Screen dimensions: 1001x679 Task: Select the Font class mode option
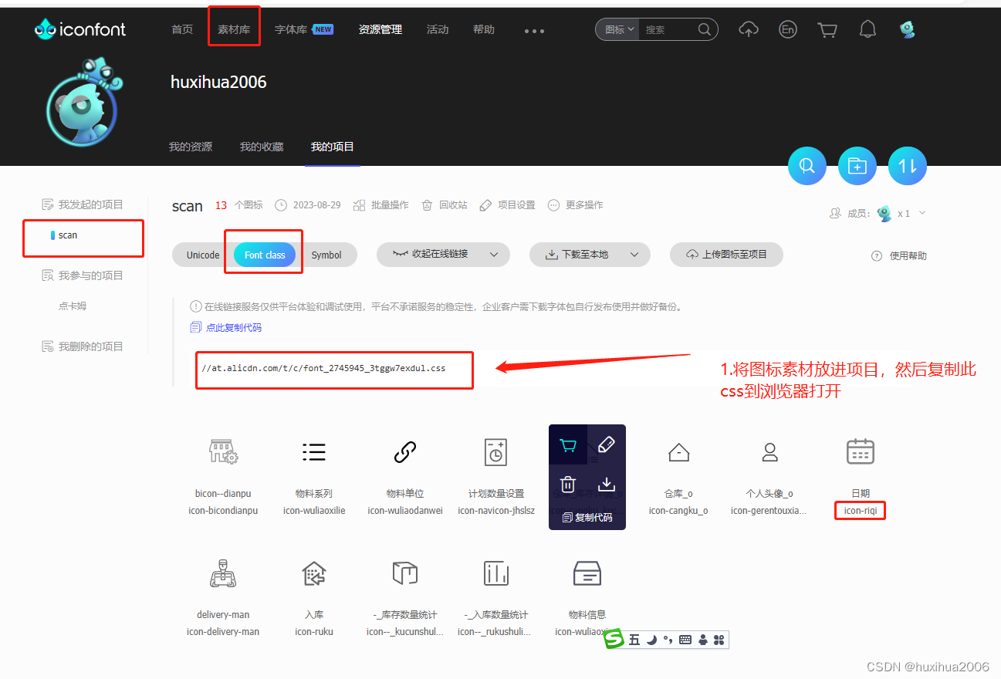pyautogui.click(x=263, y=254)
